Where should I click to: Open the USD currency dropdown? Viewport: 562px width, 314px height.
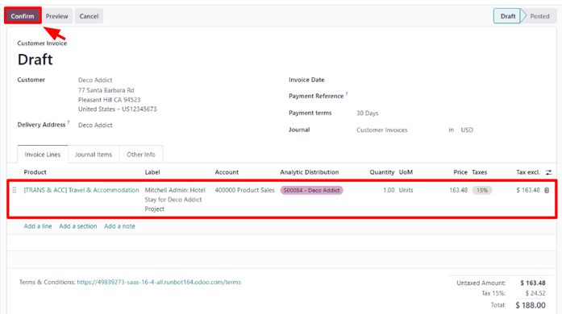tap(467, 130)
